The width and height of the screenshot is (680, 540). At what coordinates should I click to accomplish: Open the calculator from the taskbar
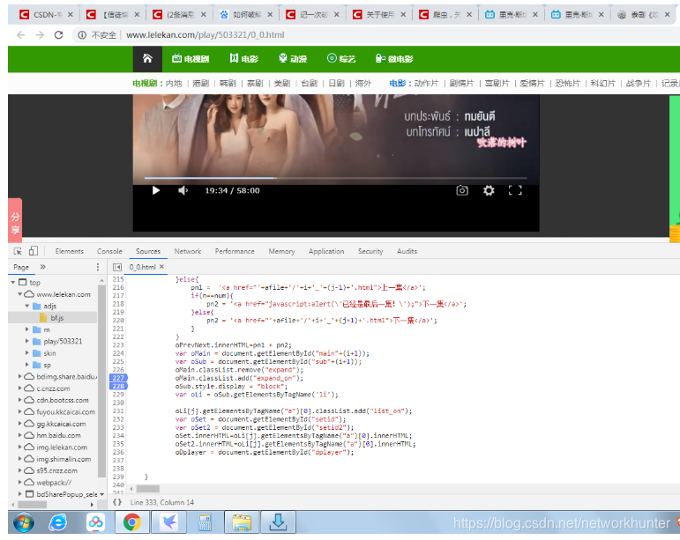pos(205,522)
